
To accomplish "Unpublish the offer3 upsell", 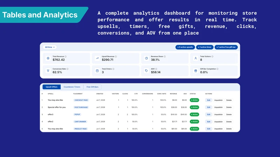I will pos(218,114).
